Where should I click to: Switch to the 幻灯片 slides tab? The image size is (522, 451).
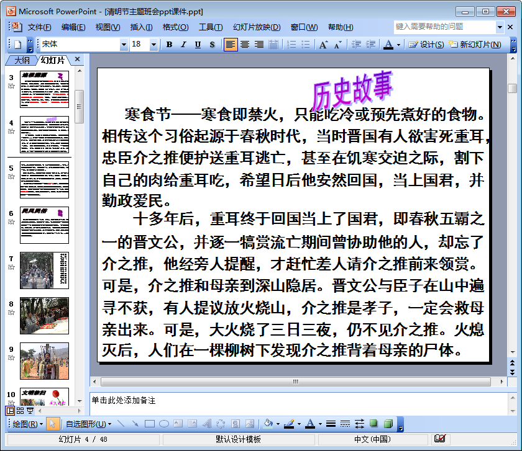coord(53,60)
